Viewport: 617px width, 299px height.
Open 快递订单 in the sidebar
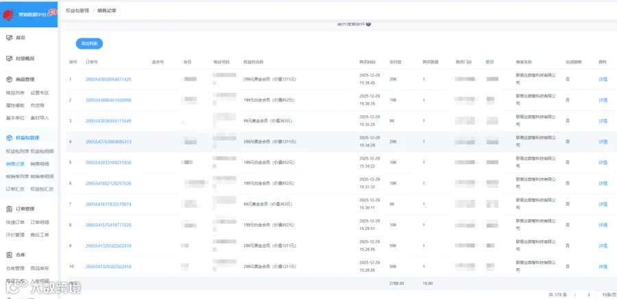[15, 222]
